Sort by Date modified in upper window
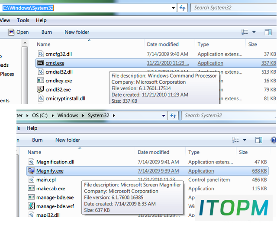The image size is (277, 225). [163, 44]
